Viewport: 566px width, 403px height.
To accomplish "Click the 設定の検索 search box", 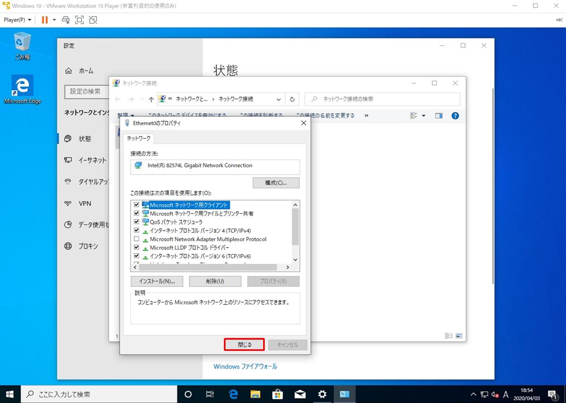I will pyautogui.click(x=87, y=91).
